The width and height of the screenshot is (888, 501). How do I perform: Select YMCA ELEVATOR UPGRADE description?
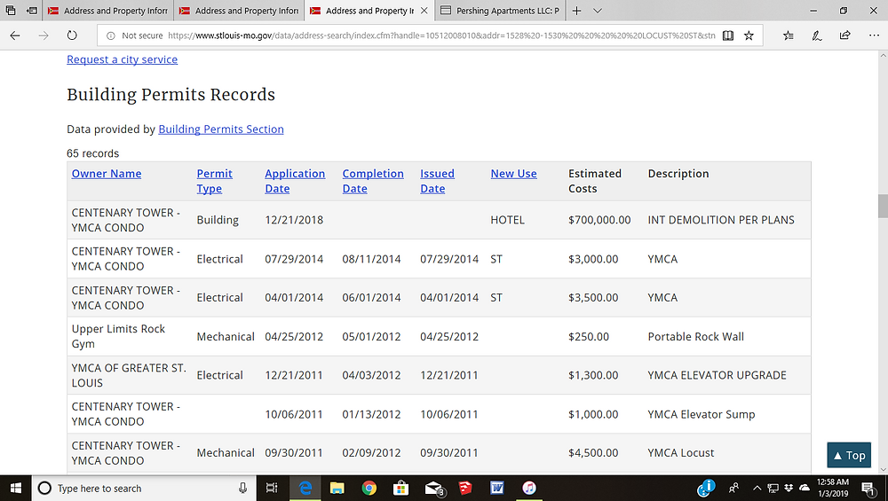pos(717,375)
